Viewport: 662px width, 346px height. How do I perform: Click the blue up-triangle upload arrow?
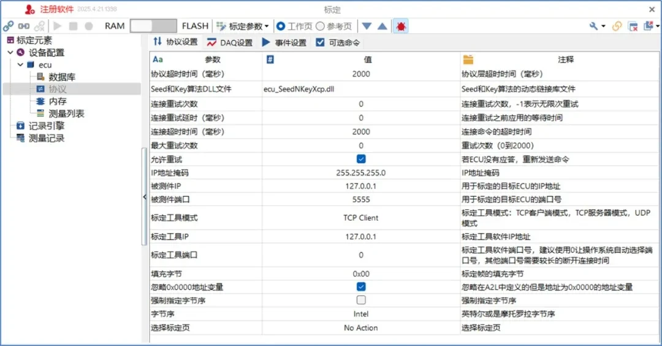tap(382, 26)
